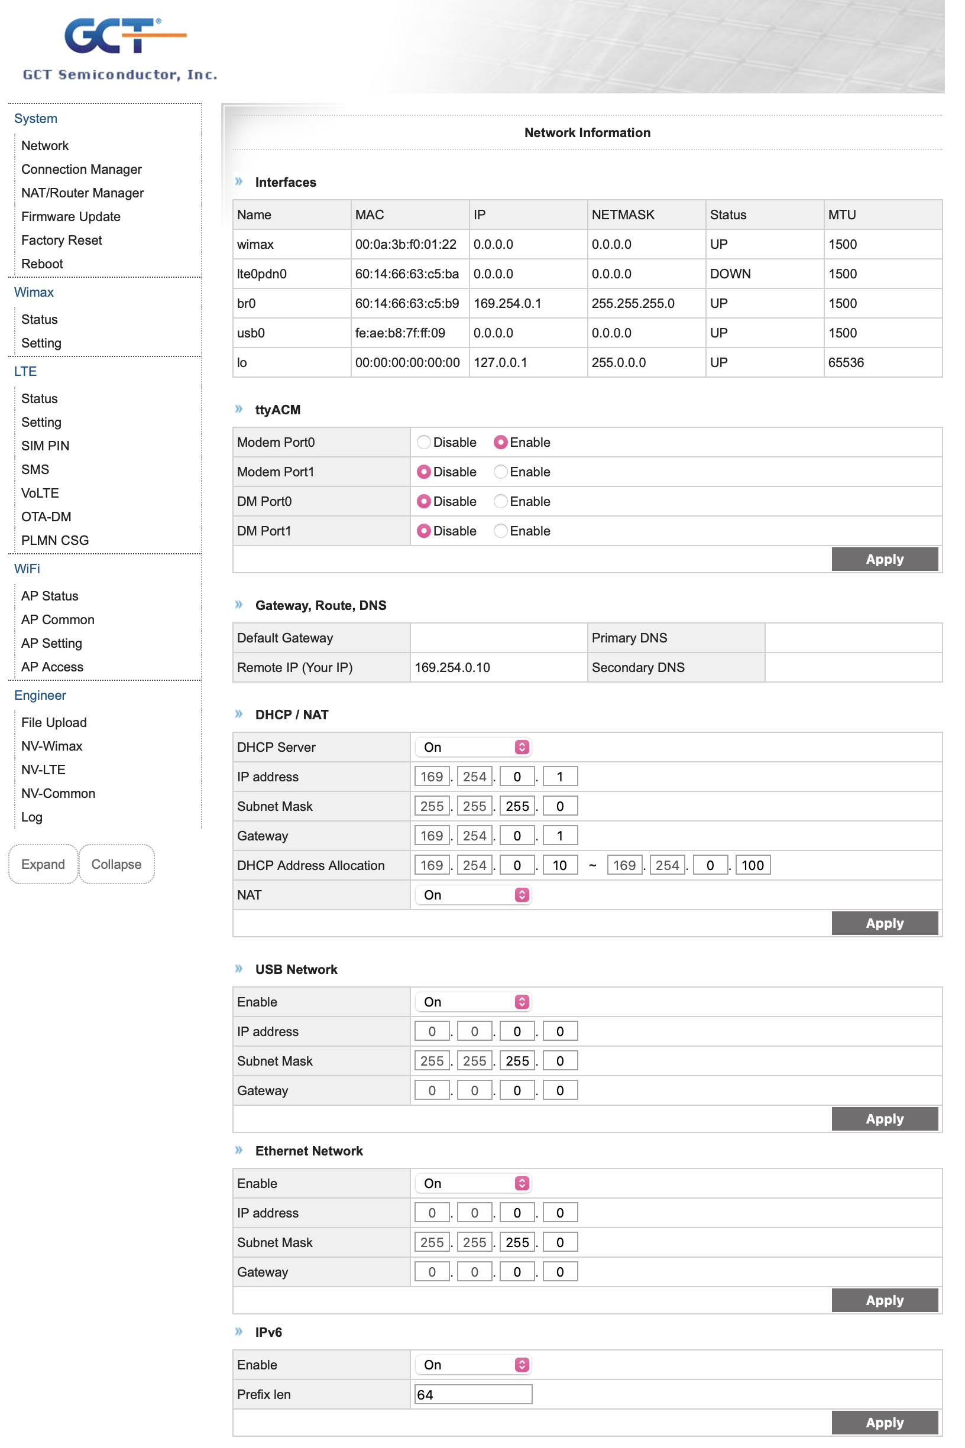Click the arrow icon next to DHCP / NAT
965x1448 pixels.
click(239, 714)
